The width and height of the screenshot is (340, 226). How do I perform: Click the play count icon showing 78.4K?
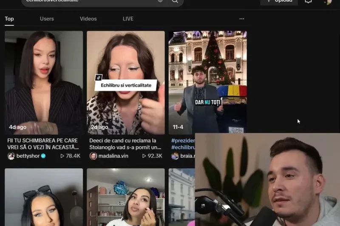click(x=62, y=156)
